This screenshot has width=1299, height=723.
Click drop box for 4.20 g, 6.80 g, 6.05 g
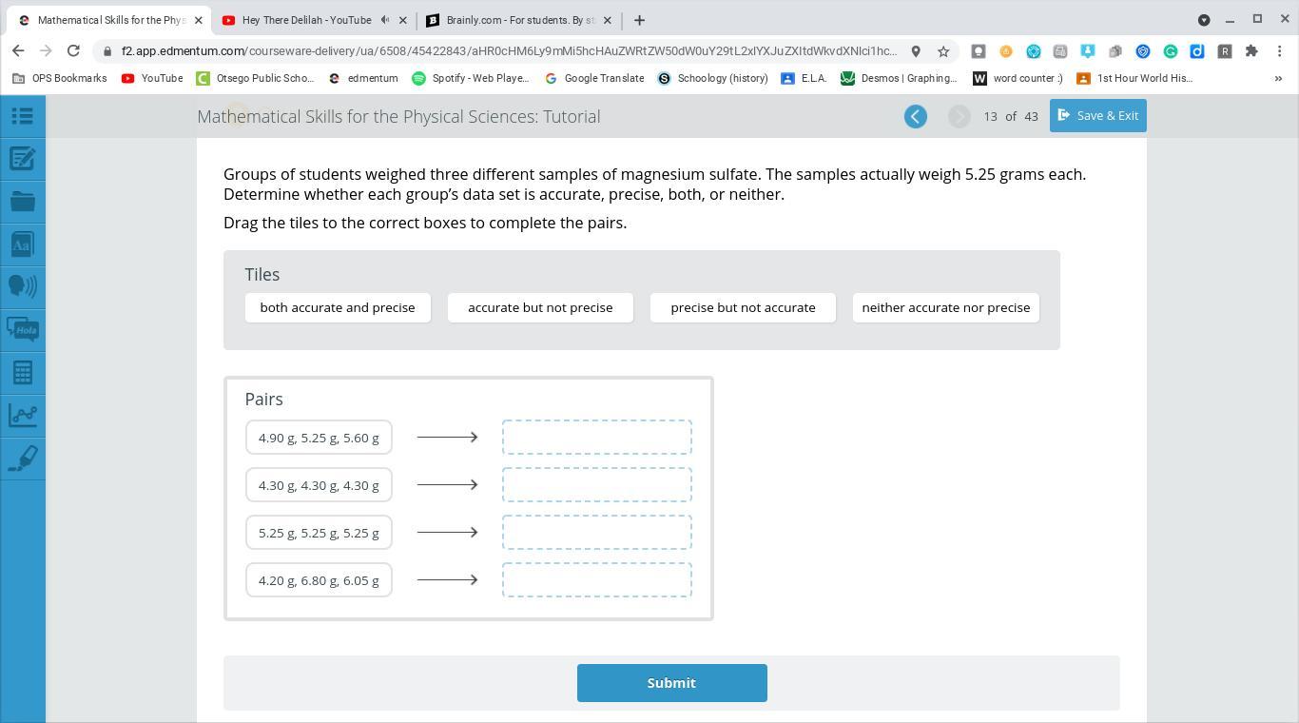click(597, 580)
